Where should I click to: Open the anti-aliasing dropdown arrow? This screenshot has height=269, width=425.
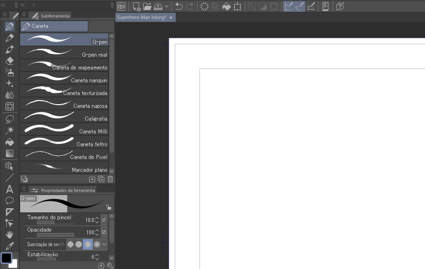click(104, 244)
